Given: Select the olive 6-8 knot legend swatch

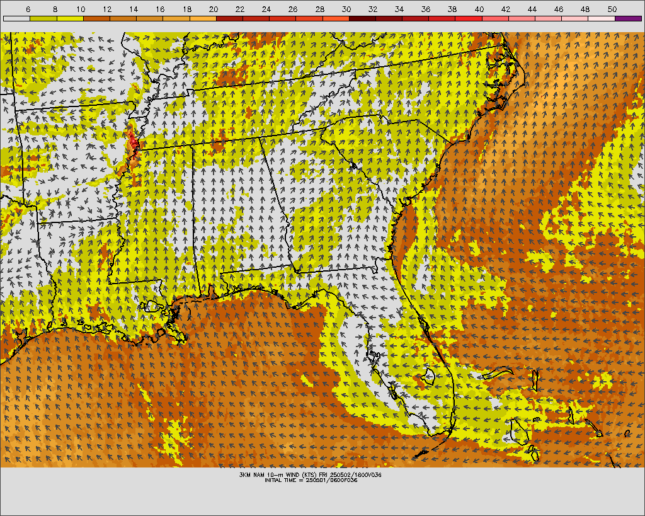Looking at the screenshot, I should [x=43, y=18].
